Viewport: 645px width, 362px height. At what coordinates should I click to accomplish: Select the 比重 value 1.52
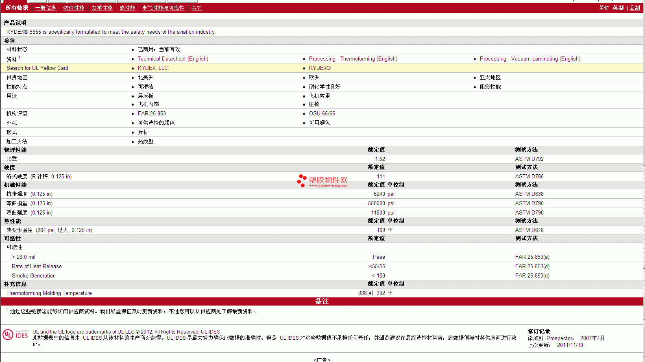click(x=380, y=159)
